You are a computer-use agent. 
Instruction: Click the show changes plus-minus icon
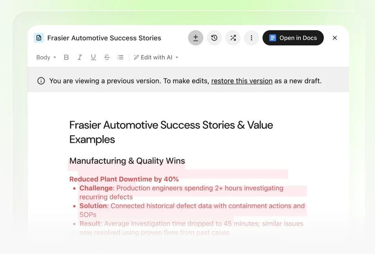(196, 38)
